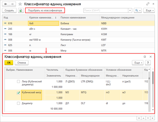Expand the top Еще menu
Viewport: 158px width, 122px height.
(149, 10)
